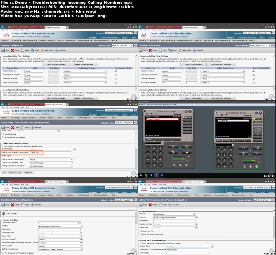Open the tools wrench icon on softphone 1

151,114
